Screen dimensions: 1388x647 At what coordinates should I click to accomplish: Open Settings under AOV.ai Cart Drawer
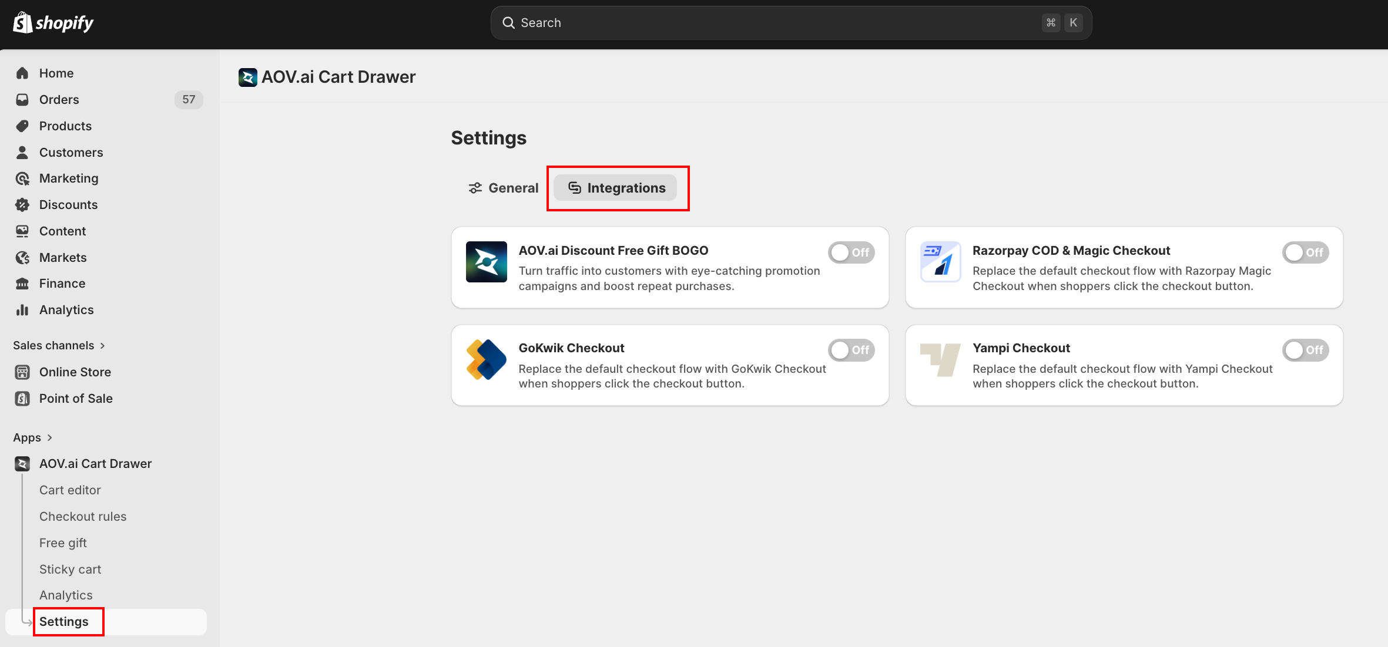pyautogui.click(x=106, y=622)
